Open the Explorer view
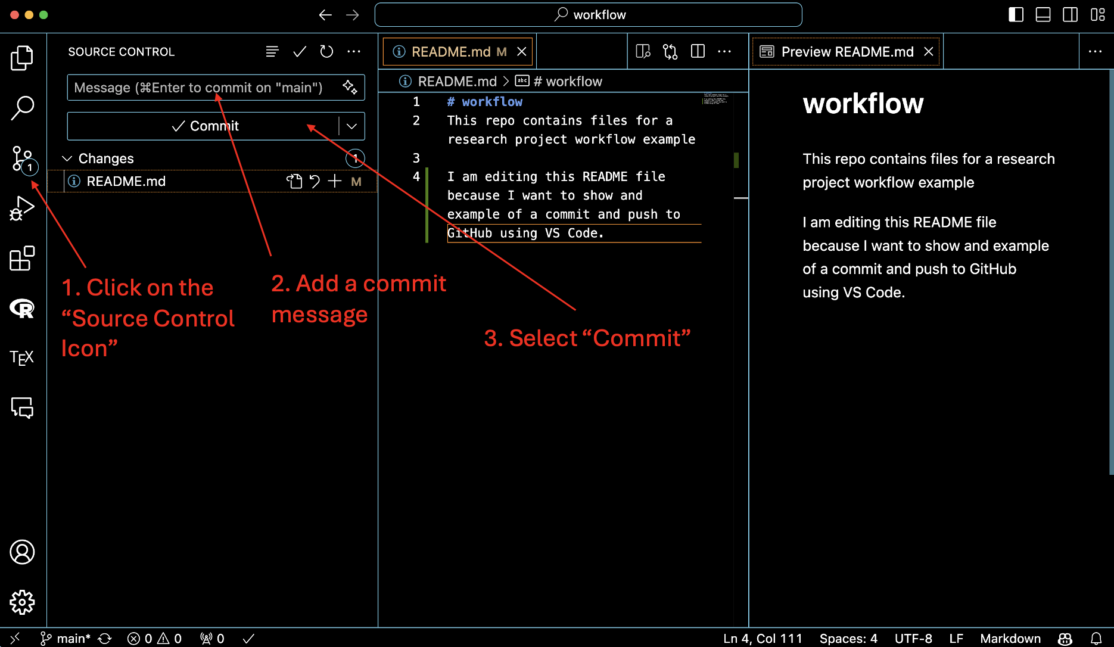 pyautogui.click(x=22, y=58)
